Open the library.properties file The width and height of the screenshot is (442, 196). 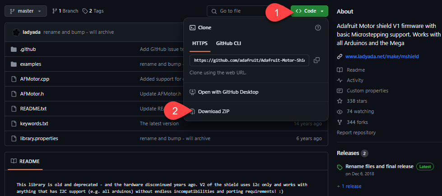pyautogui.click(x=39, y=138)
